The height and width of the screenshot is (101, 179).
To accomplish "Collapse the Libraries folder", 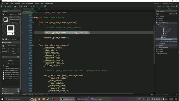I will (x=160, y=27).
